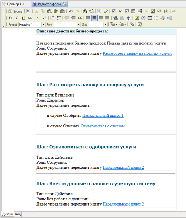This screenshot has width=186, height=218.
Task: Insert a selection list form field
Action: coord(140,11)
